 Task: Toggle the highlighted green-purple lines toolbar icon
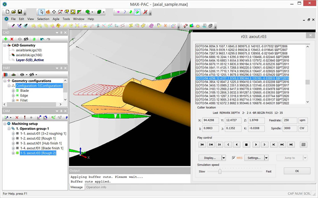click(137, 12)
